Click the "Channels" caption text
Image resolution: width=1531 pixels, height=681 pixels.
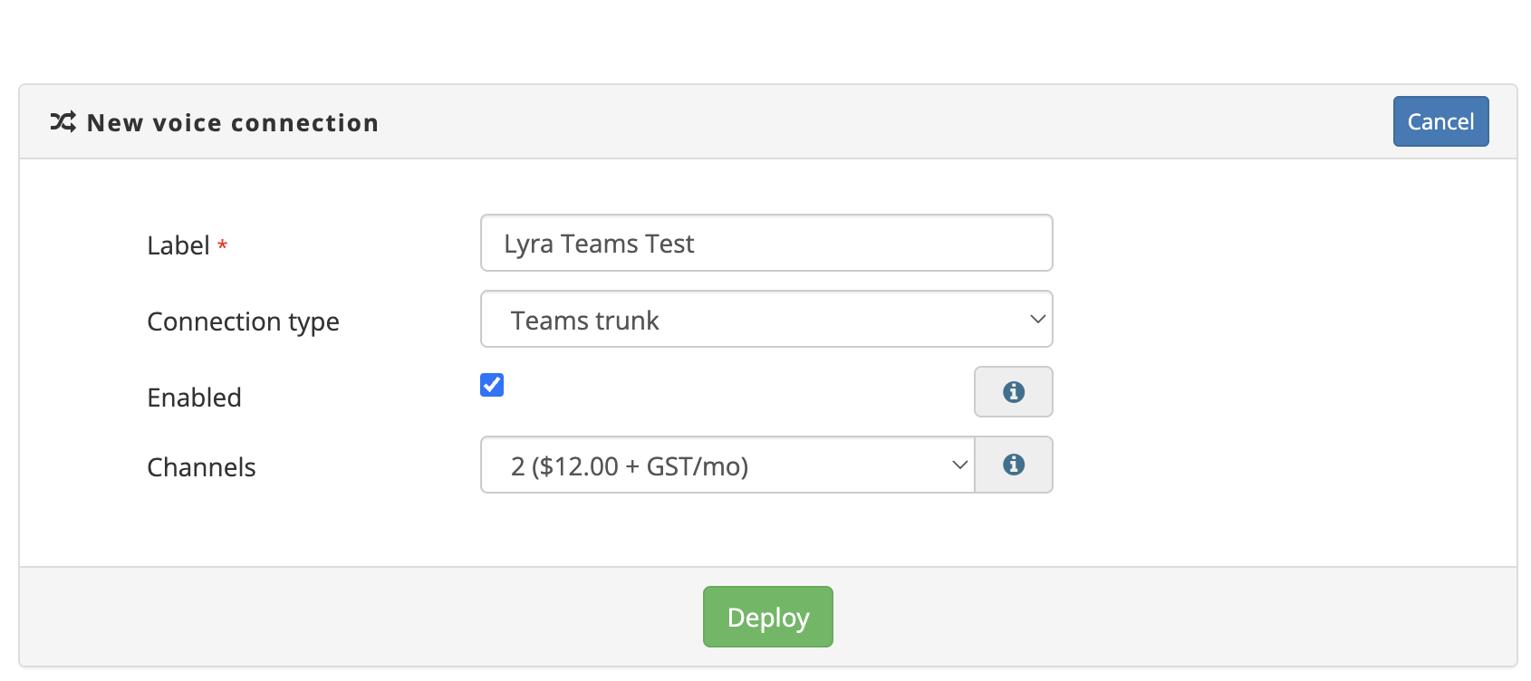pos(201,467)
